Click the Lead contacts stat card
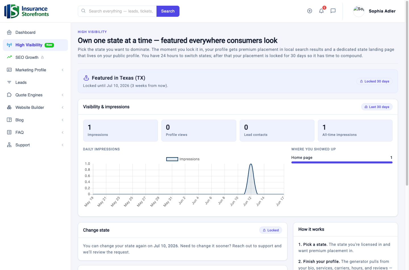The width and height of the screenshot is (409, 270). 277,130
